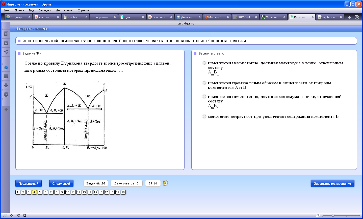Click the highlighted question 4 box
Screen dimensions: 363x219
[34, 192]
